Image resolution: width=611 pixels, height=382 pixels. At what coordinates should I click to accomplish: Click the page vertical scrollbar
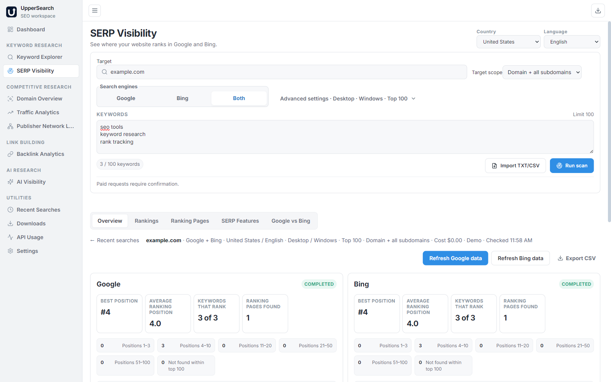609,121
